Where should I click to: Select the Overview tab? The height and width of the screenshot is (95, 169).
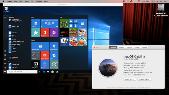click(113, 47)
